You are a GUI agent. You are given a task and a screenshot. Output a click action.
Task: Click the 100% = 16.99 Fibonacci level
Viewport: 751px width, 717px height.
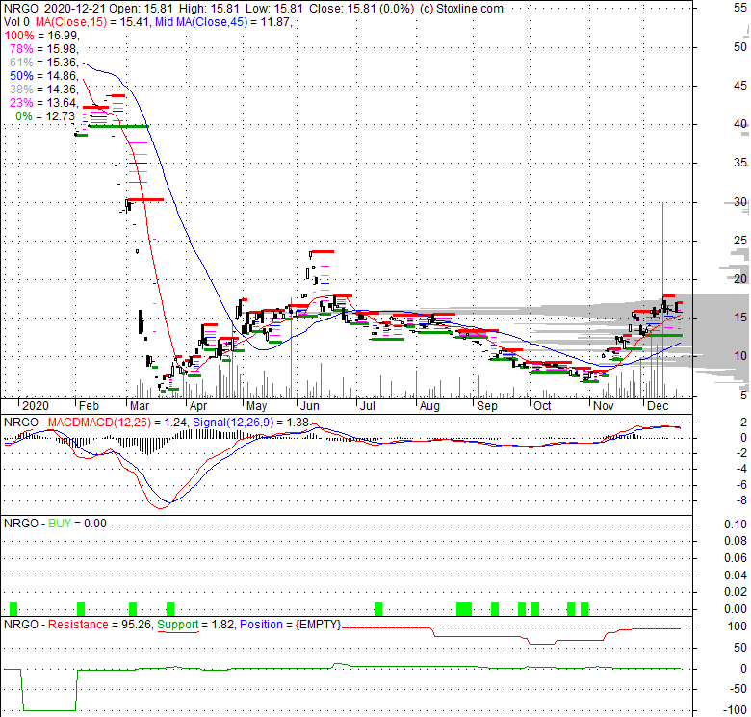[x=42, y=36]
